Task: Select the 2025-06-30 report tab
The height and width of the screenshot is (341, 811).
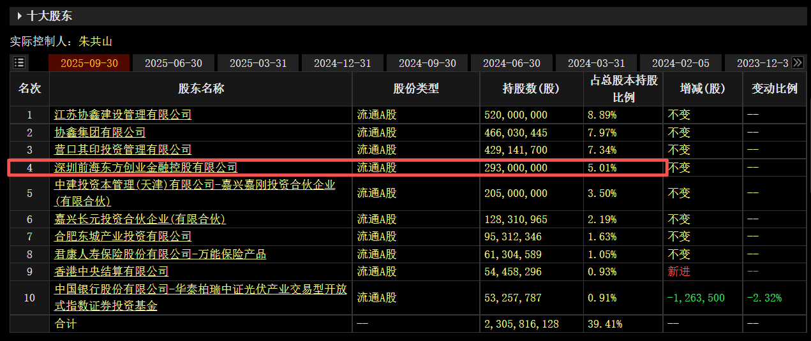Action: pos(174,63)
